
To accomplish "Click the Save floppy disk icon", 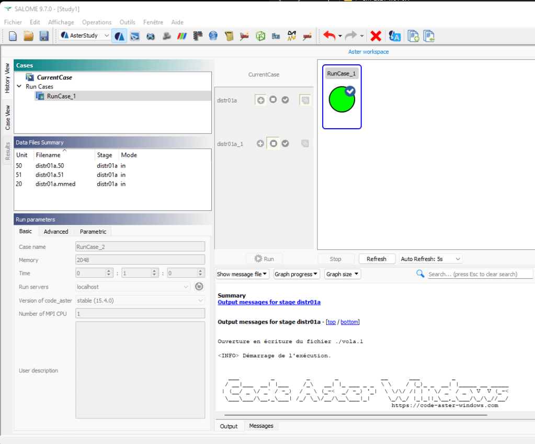I will tap(44, 36).
